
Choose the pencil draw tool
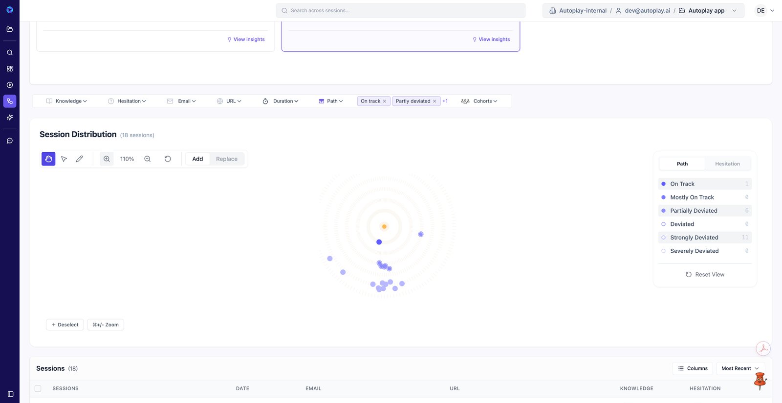pos(80,159)
